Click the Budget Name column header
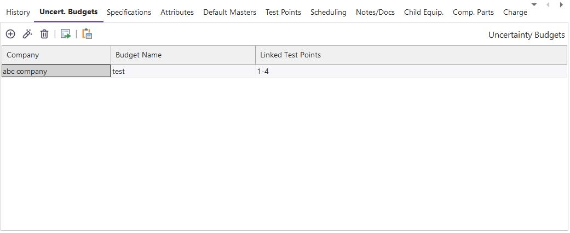Screen dimensions: 570x233 pyautogui.click(x=183, y=55)
